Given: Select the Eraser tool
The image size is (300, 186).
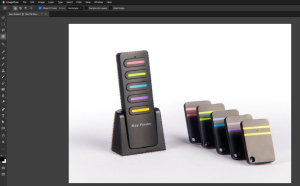Looking at the screenshot, I should (x=3, y=83).
